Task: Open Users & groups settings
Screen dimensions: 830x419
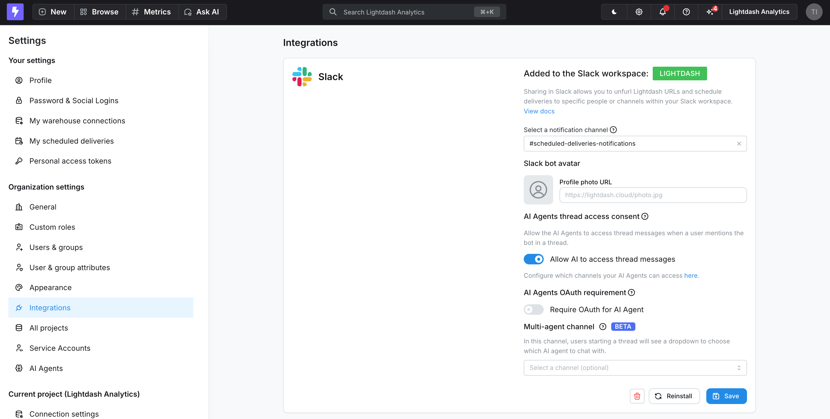Action: click(101, 247)
